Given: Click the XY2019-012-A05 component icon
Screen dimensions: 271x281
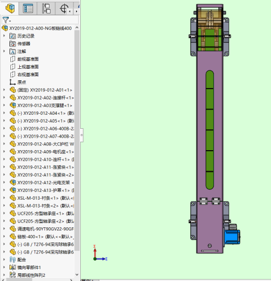Looking at the screenshot, I should 13,121.
